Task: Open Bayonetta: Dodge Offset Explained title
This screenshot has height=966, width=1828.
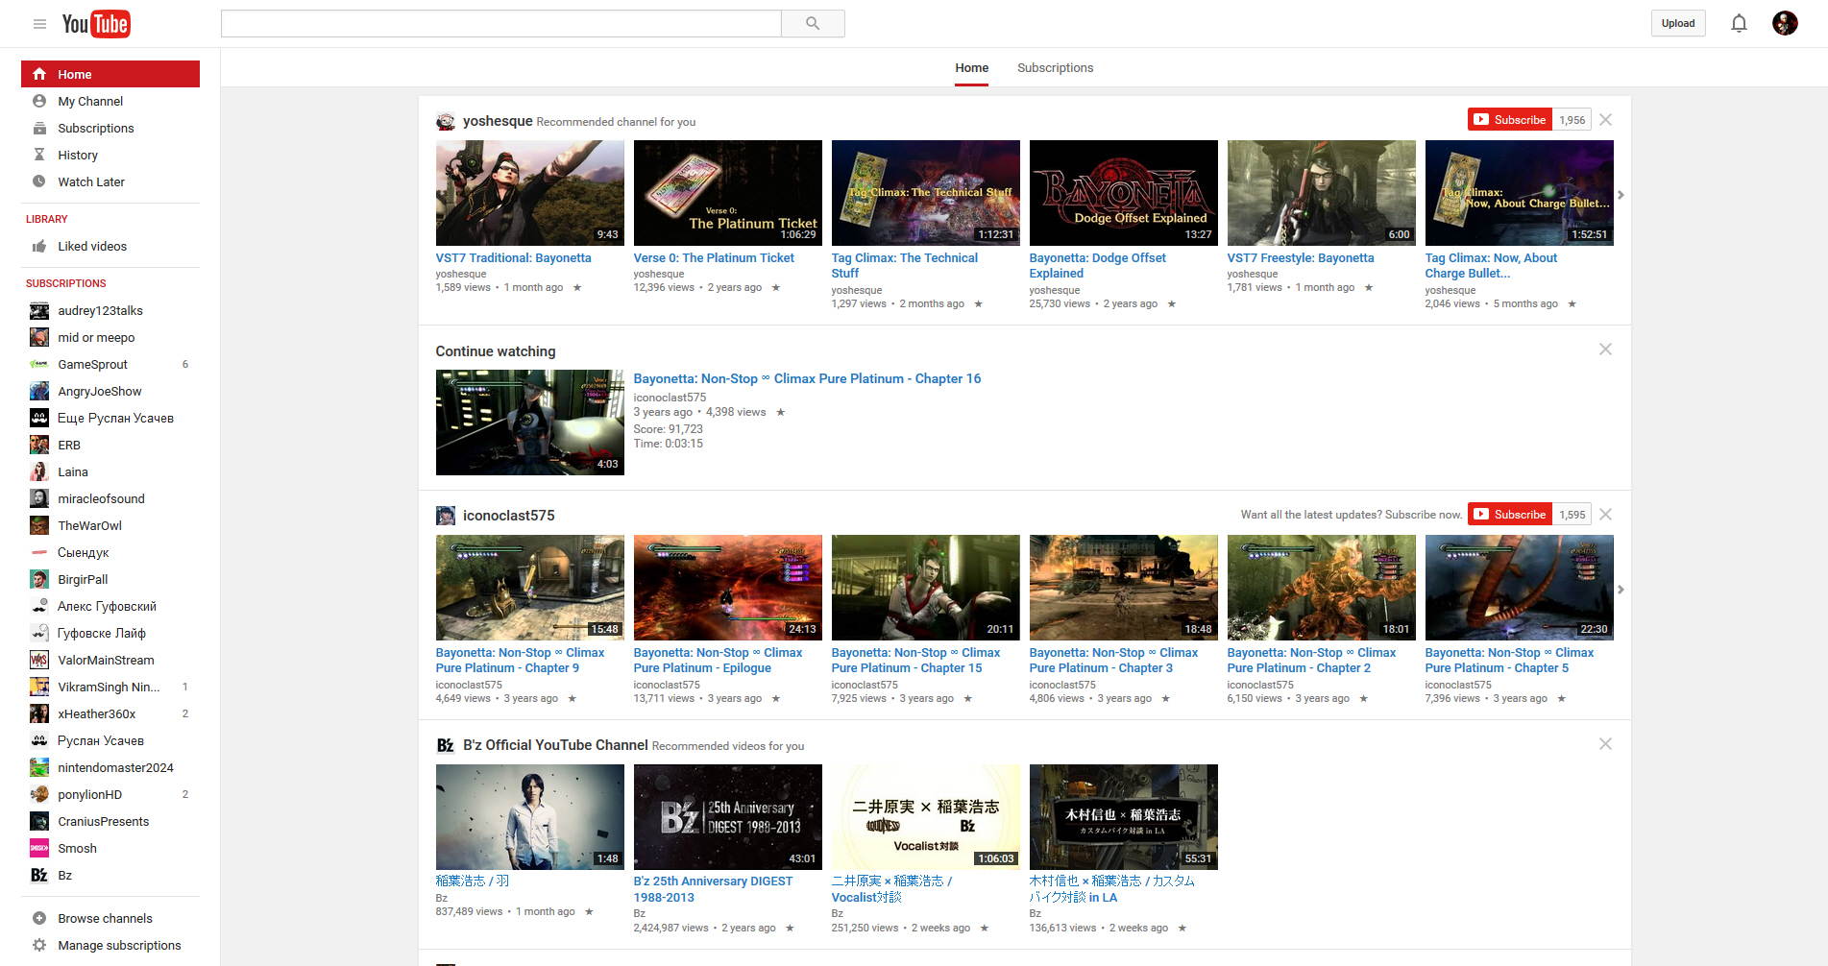Action: pyautogui.click(x=1098, y=265)
